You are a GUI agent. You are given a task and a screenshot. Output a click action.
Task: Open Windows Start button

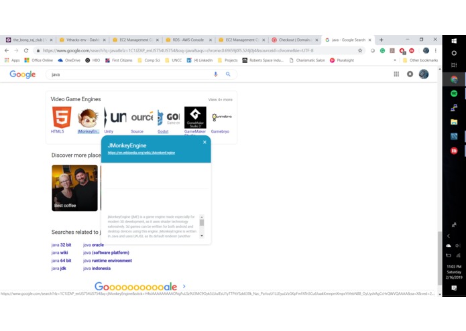(454, 41)
